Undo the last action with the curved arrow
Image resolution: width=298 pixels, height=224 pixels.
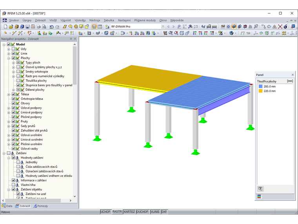pos(51,27)
